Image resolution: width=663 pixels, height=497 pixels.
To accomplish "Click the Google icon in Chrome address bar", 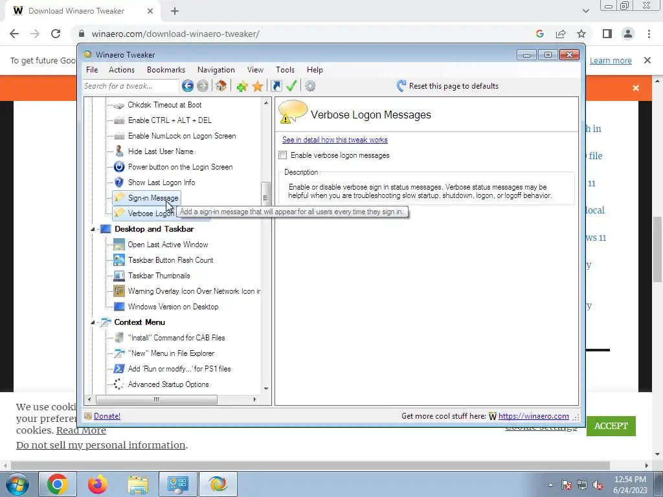I will 539,34.
